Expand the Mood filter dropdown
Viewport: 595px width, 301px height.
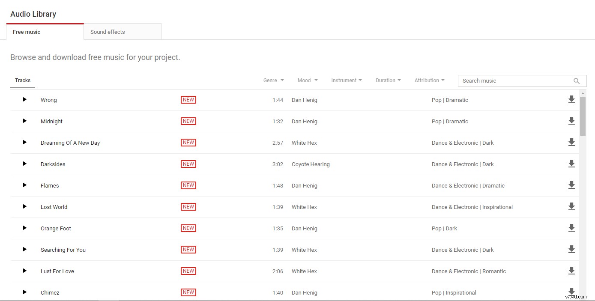click(x=308, y=80)
